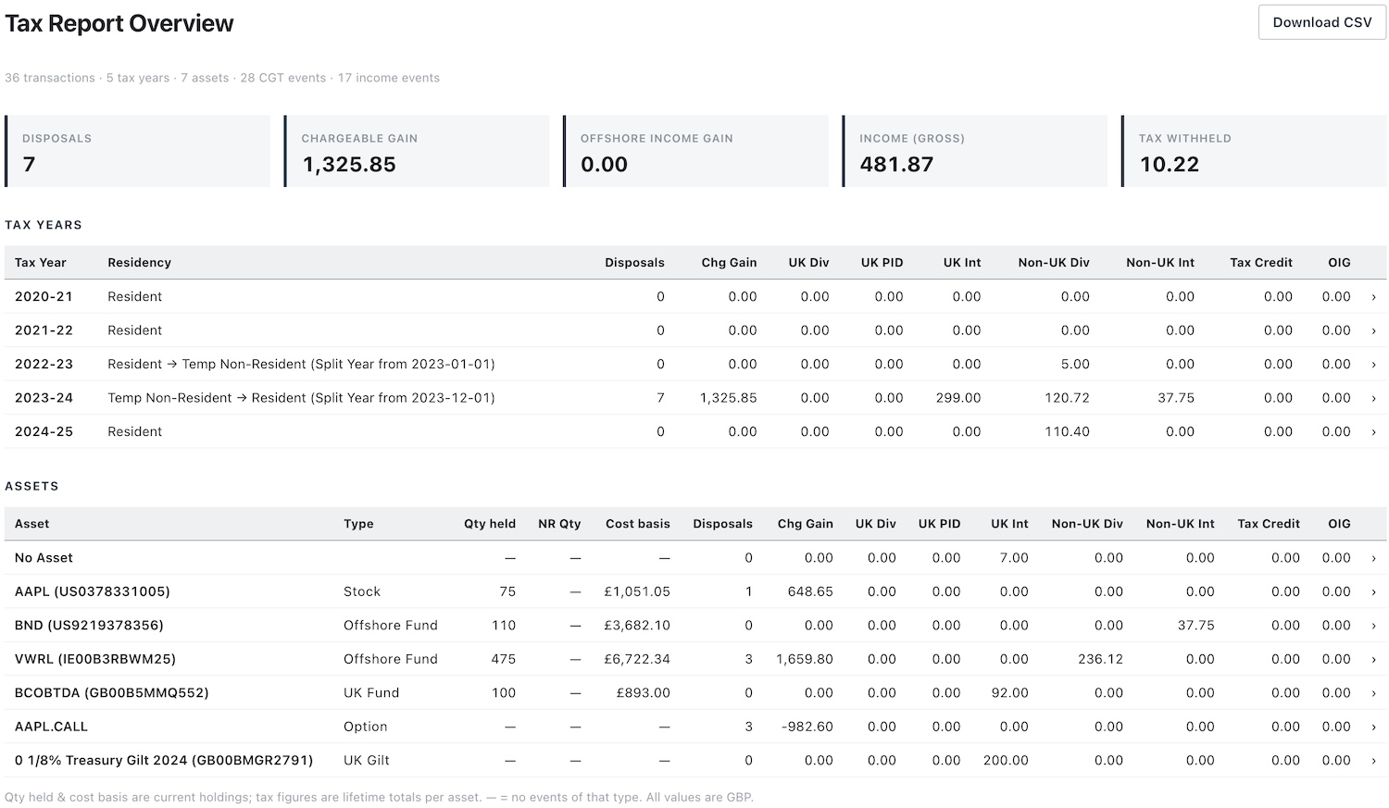Click the UK Fund type cell
Viewport: 1389px width, 808px height.
pyautogui.click(x=371, y=692)
